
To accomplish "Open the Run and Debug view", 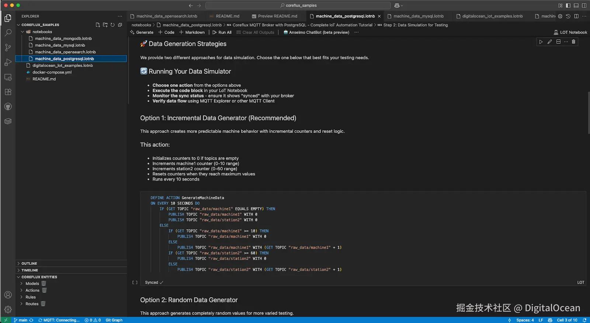I will coord(8,62).
